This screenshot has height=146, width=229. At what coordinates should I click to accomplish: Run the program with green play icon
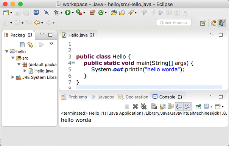pyautogui.click(x=68, y=13)
